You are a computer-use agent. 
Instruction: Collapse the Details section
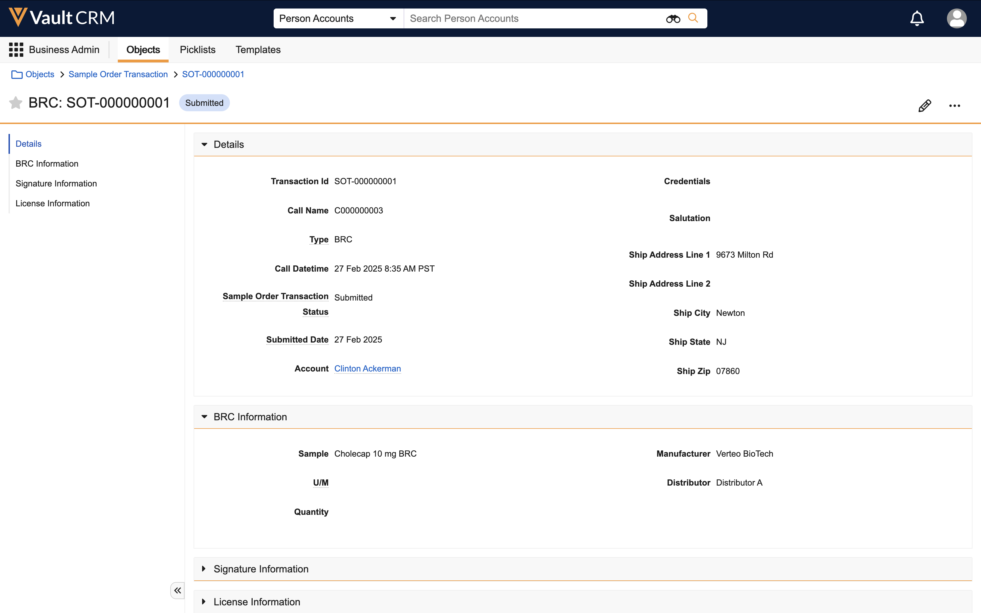[204, 144]
